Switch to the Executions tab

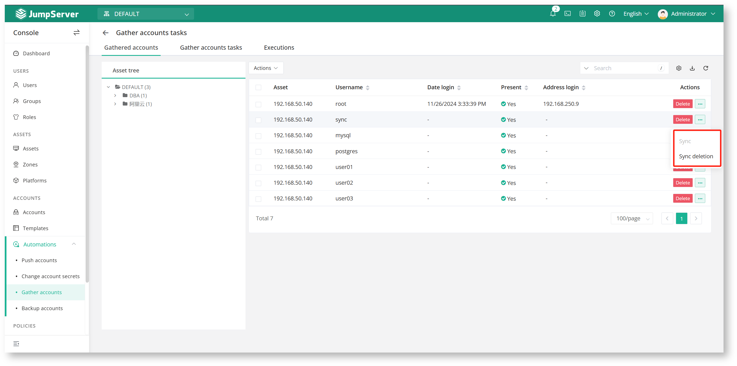coord(279,48)
